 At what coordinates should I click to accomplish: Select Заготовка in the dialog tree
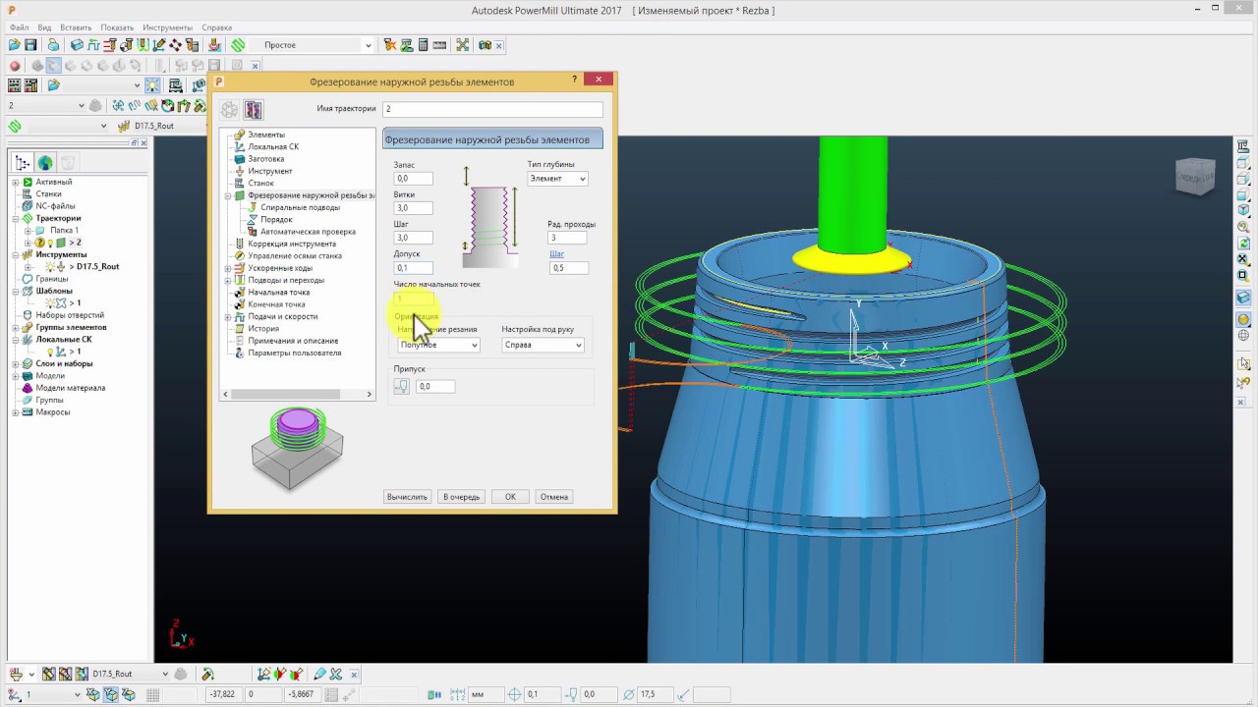pyautogui.click(x=266, y=159)
